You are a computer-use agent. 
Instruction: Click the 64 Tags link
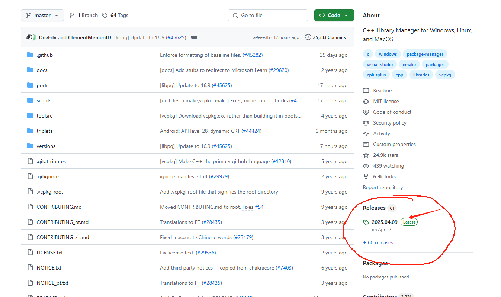(115, 15)
